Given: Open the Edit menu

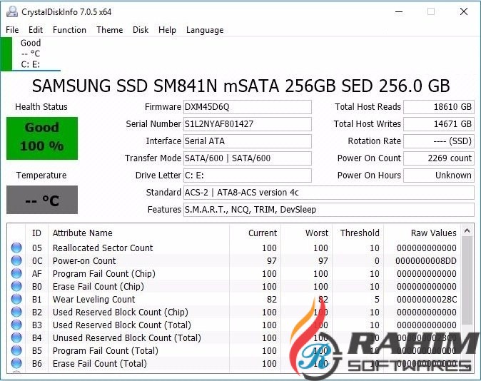Looking at the screenshot, I should [x=36, y=30].
